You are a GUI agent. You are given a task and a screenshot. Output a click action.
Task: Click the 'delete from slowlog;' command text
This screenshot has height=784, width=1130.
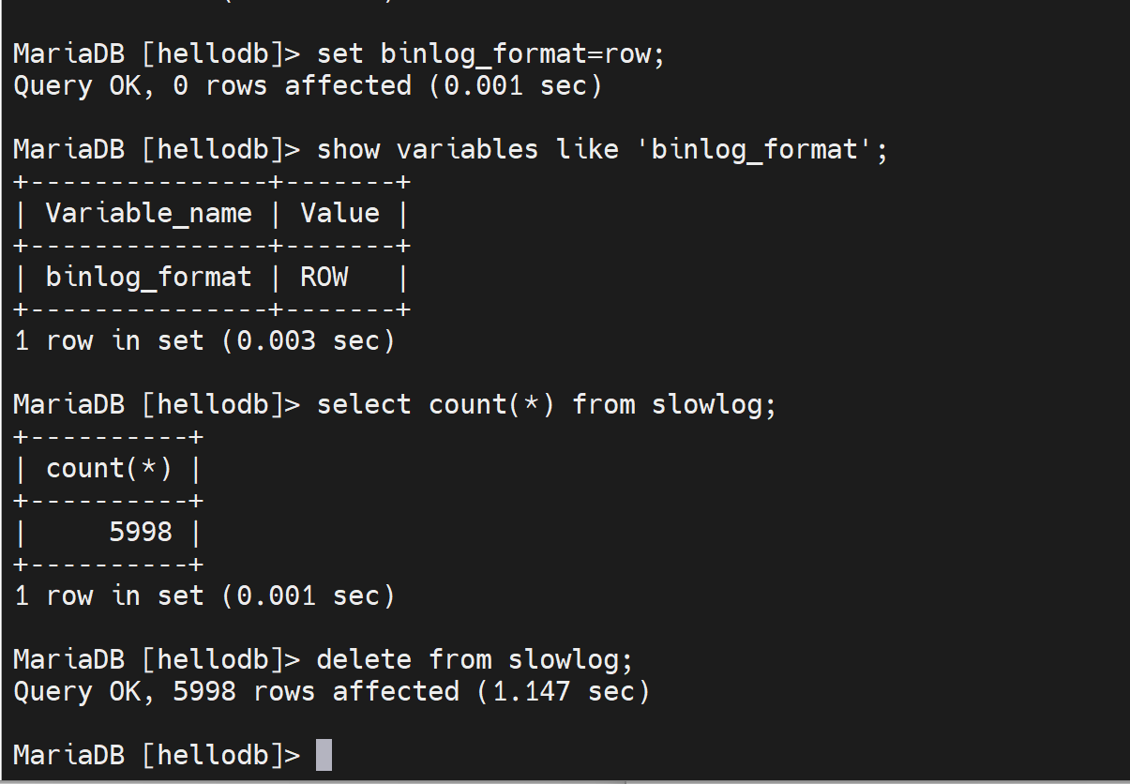[475, 659]
